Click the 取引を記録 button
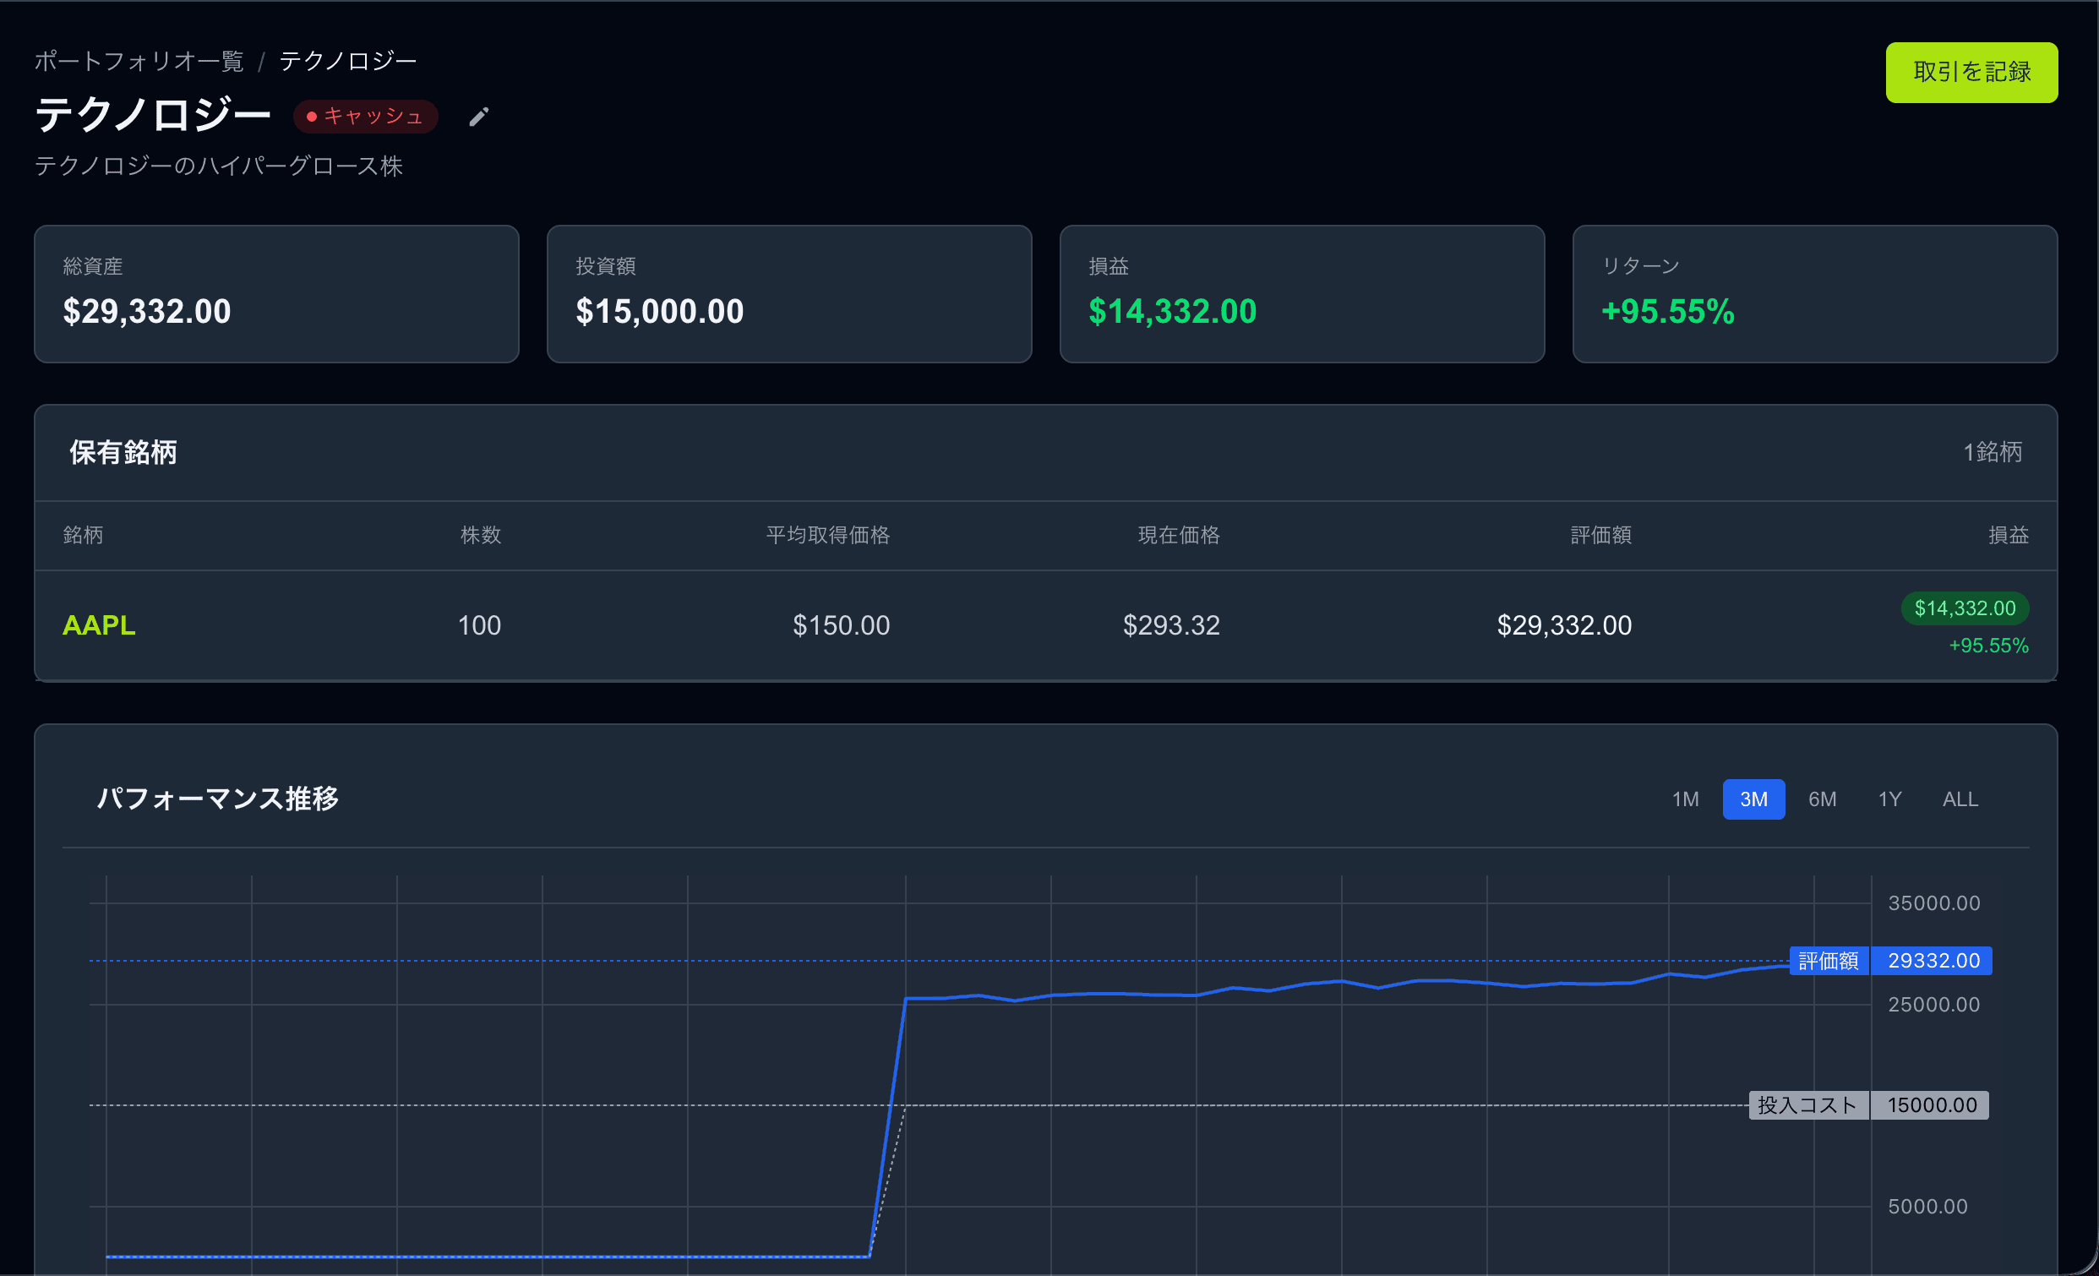Viewport: 2099px width, 1276px height. pyautogui.click(x=1971, y=73)
